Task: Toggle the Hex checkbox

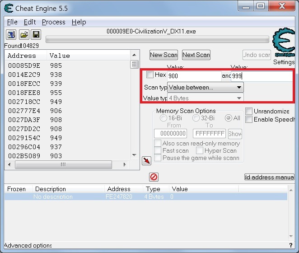Action: click(150, 75)
